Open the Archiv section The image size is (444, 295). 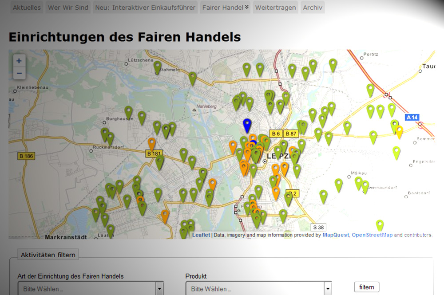312,7
